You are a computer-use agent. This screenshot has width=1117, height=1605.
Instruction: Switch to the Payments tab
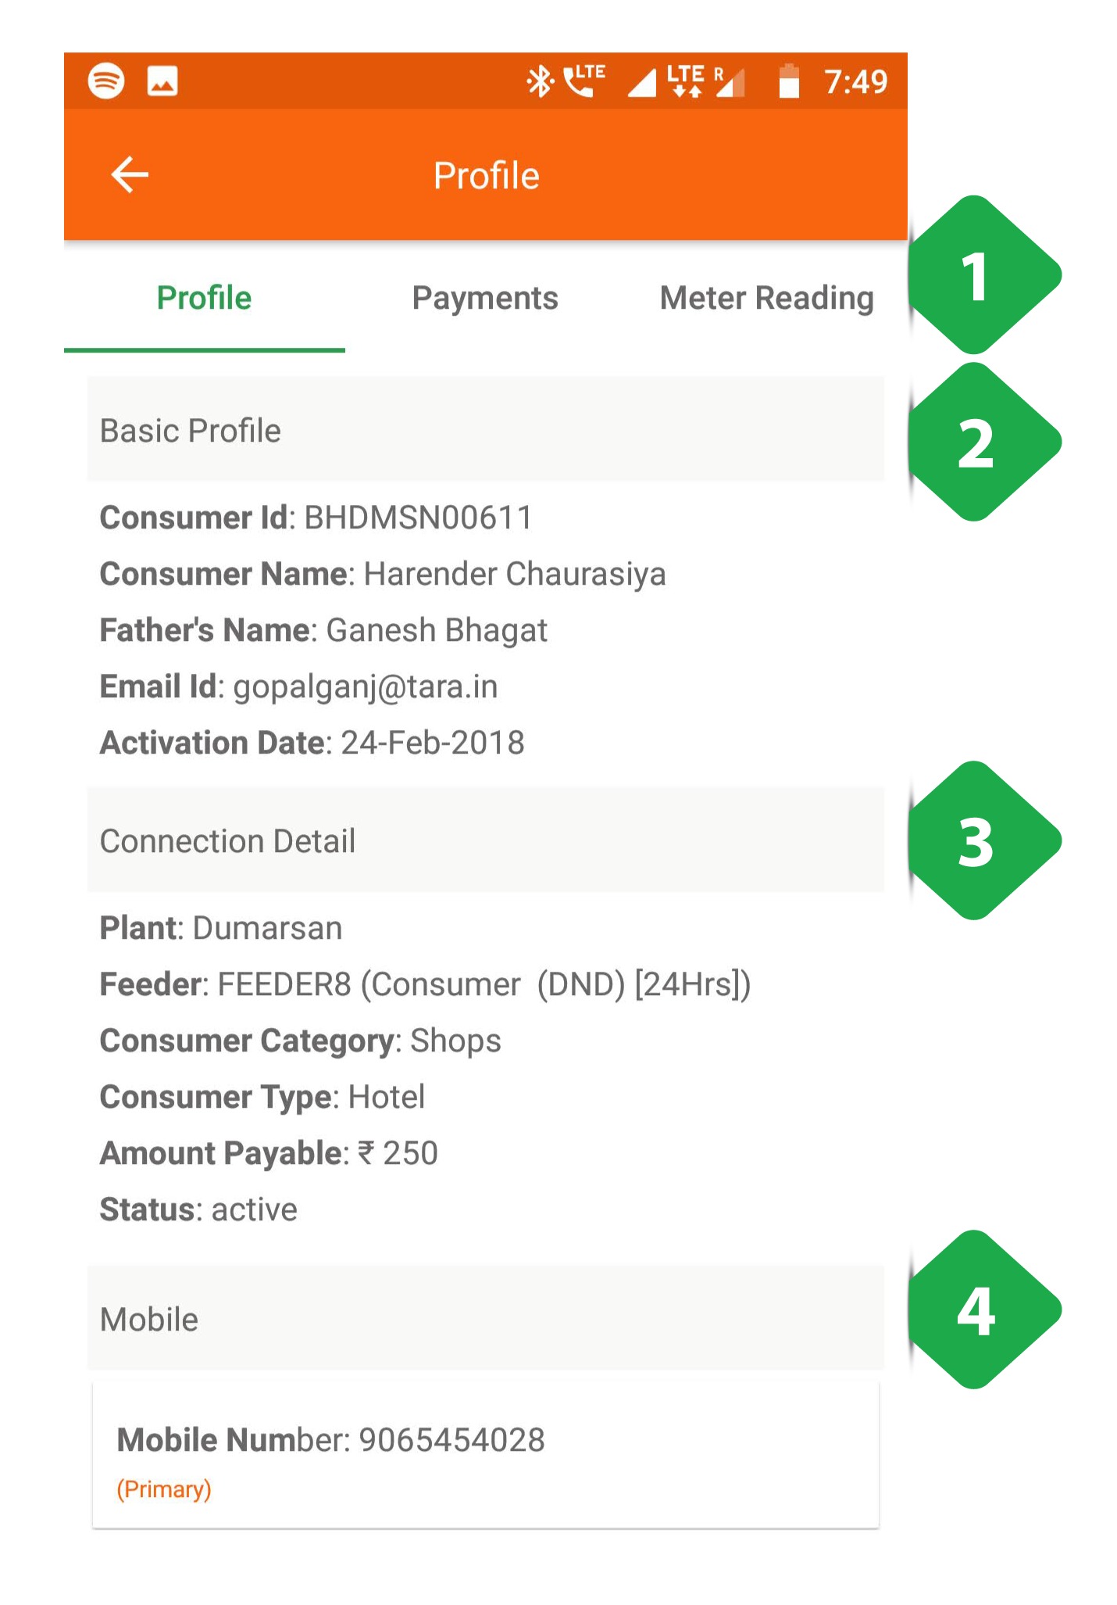[x=485, y=298]
